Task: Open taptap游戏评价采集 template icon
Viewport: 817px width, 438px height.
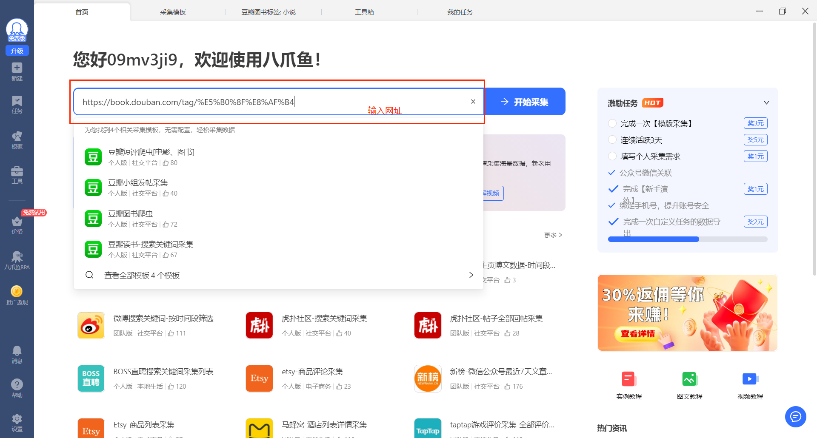Action: click(428, 428)
